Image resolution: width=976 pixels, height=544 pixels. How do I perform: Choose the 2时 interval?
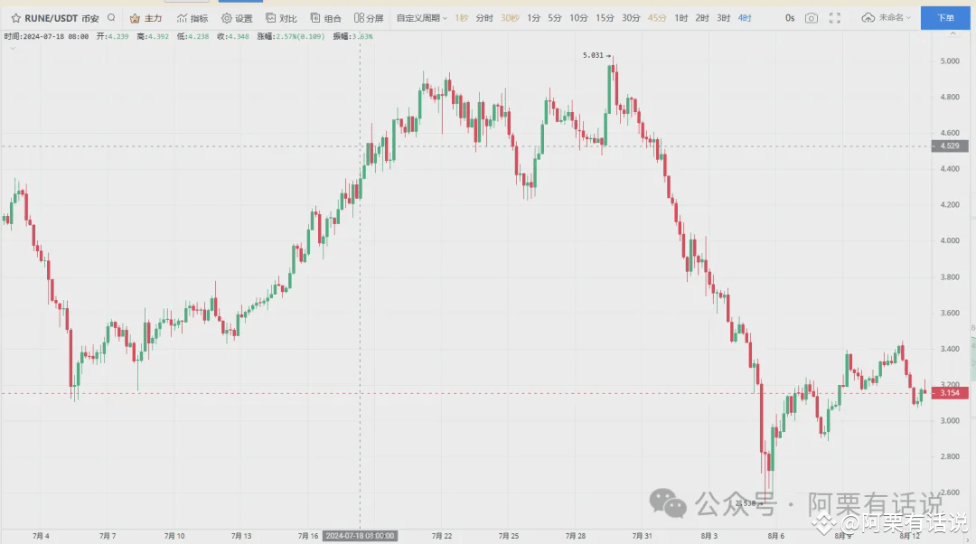click(702, 18)
